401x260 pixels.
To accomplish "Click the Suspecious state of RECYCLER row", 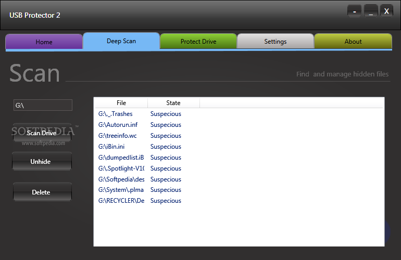I will tap(166, 201).
